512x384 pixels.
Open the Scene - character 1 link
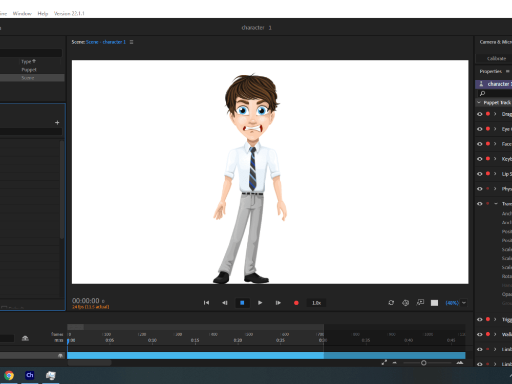click(106, 42)
